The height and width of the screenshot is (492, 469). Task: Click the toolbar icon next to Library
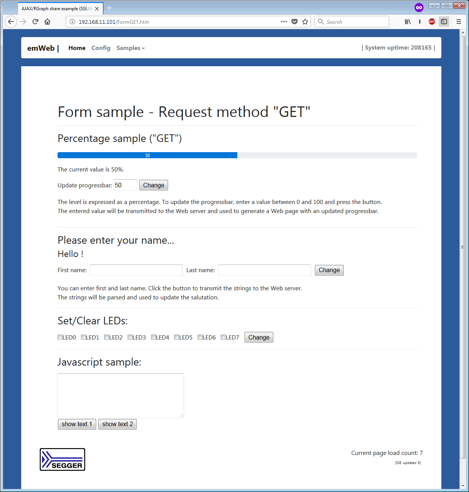click(x=420, y=22)
